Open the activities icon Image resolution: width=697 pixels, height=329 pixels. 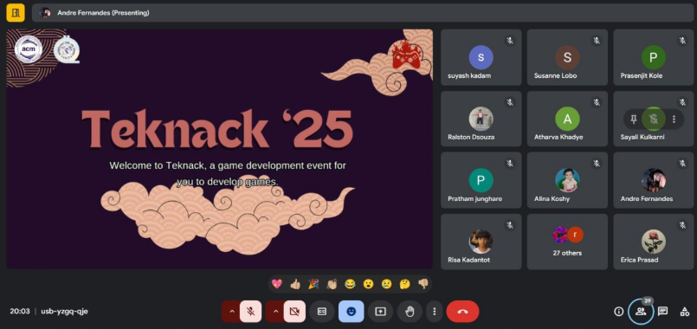(x=685, y=311)
